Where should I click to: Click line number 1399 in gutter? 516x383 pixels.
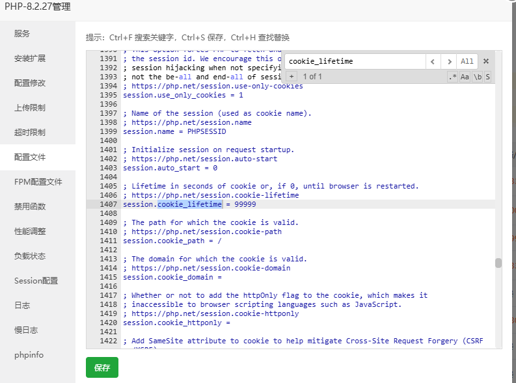[x=108, y=131]
